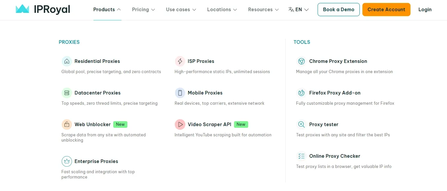Click the Residential Proxies house icon
This screenshot has height=191, width=447.
[x=67, y=61]
